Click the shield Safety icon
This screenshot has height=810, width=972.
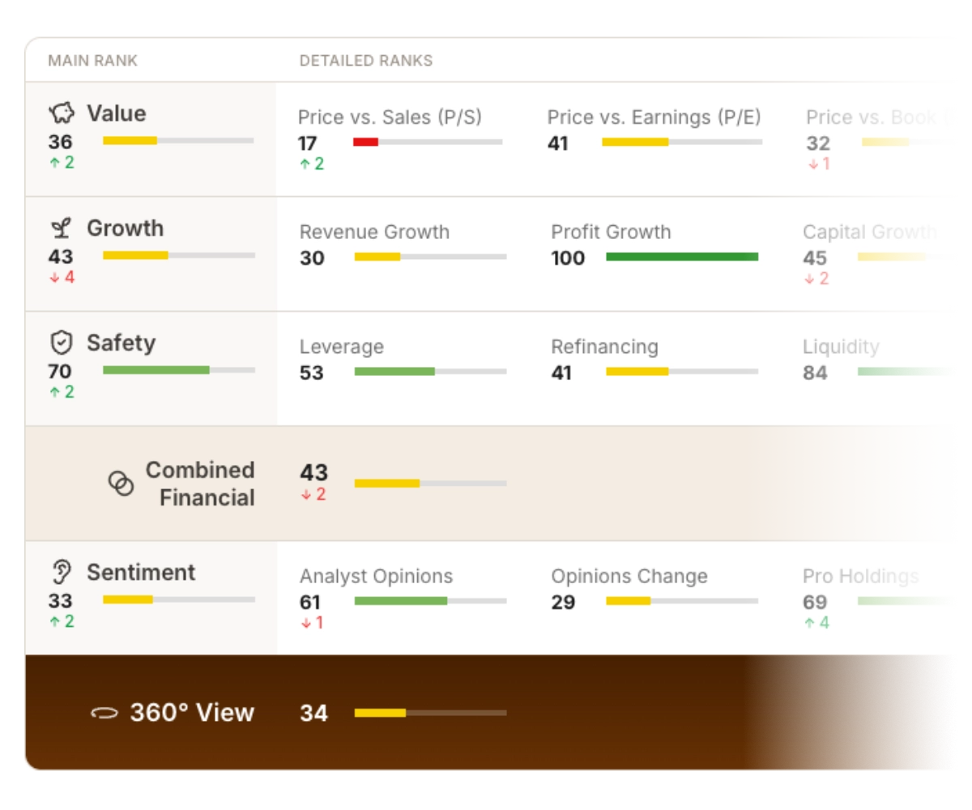click(61, 343)
